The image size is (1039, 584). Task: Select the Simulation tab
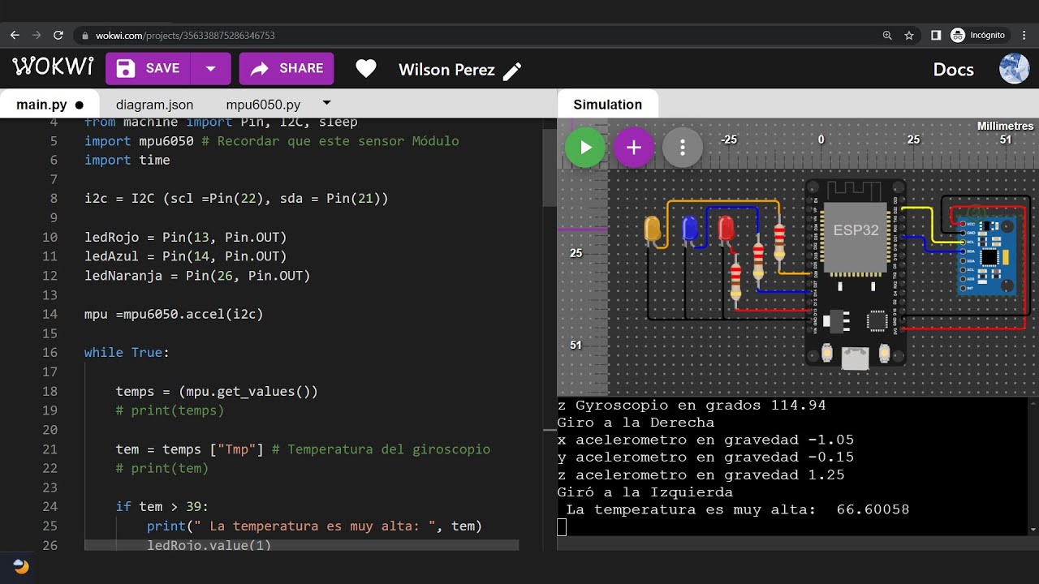pyautogui.click(x=607, y=105)
